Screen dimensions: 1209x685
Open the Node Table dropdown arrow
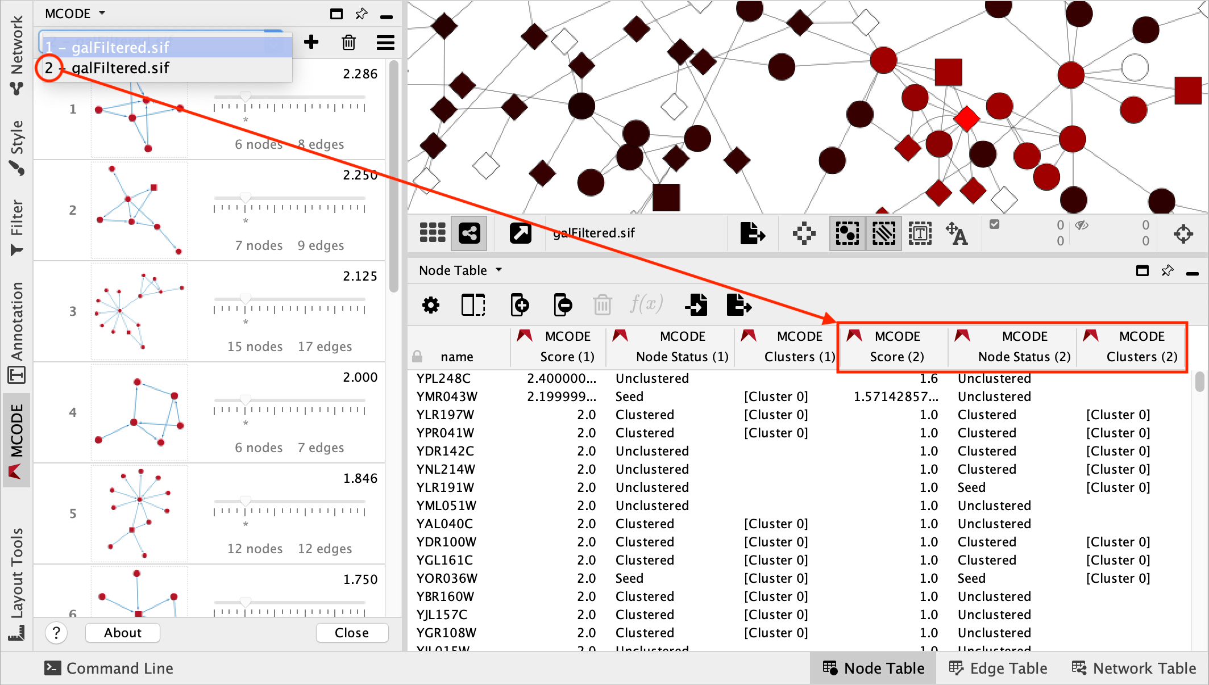point(498,270)
